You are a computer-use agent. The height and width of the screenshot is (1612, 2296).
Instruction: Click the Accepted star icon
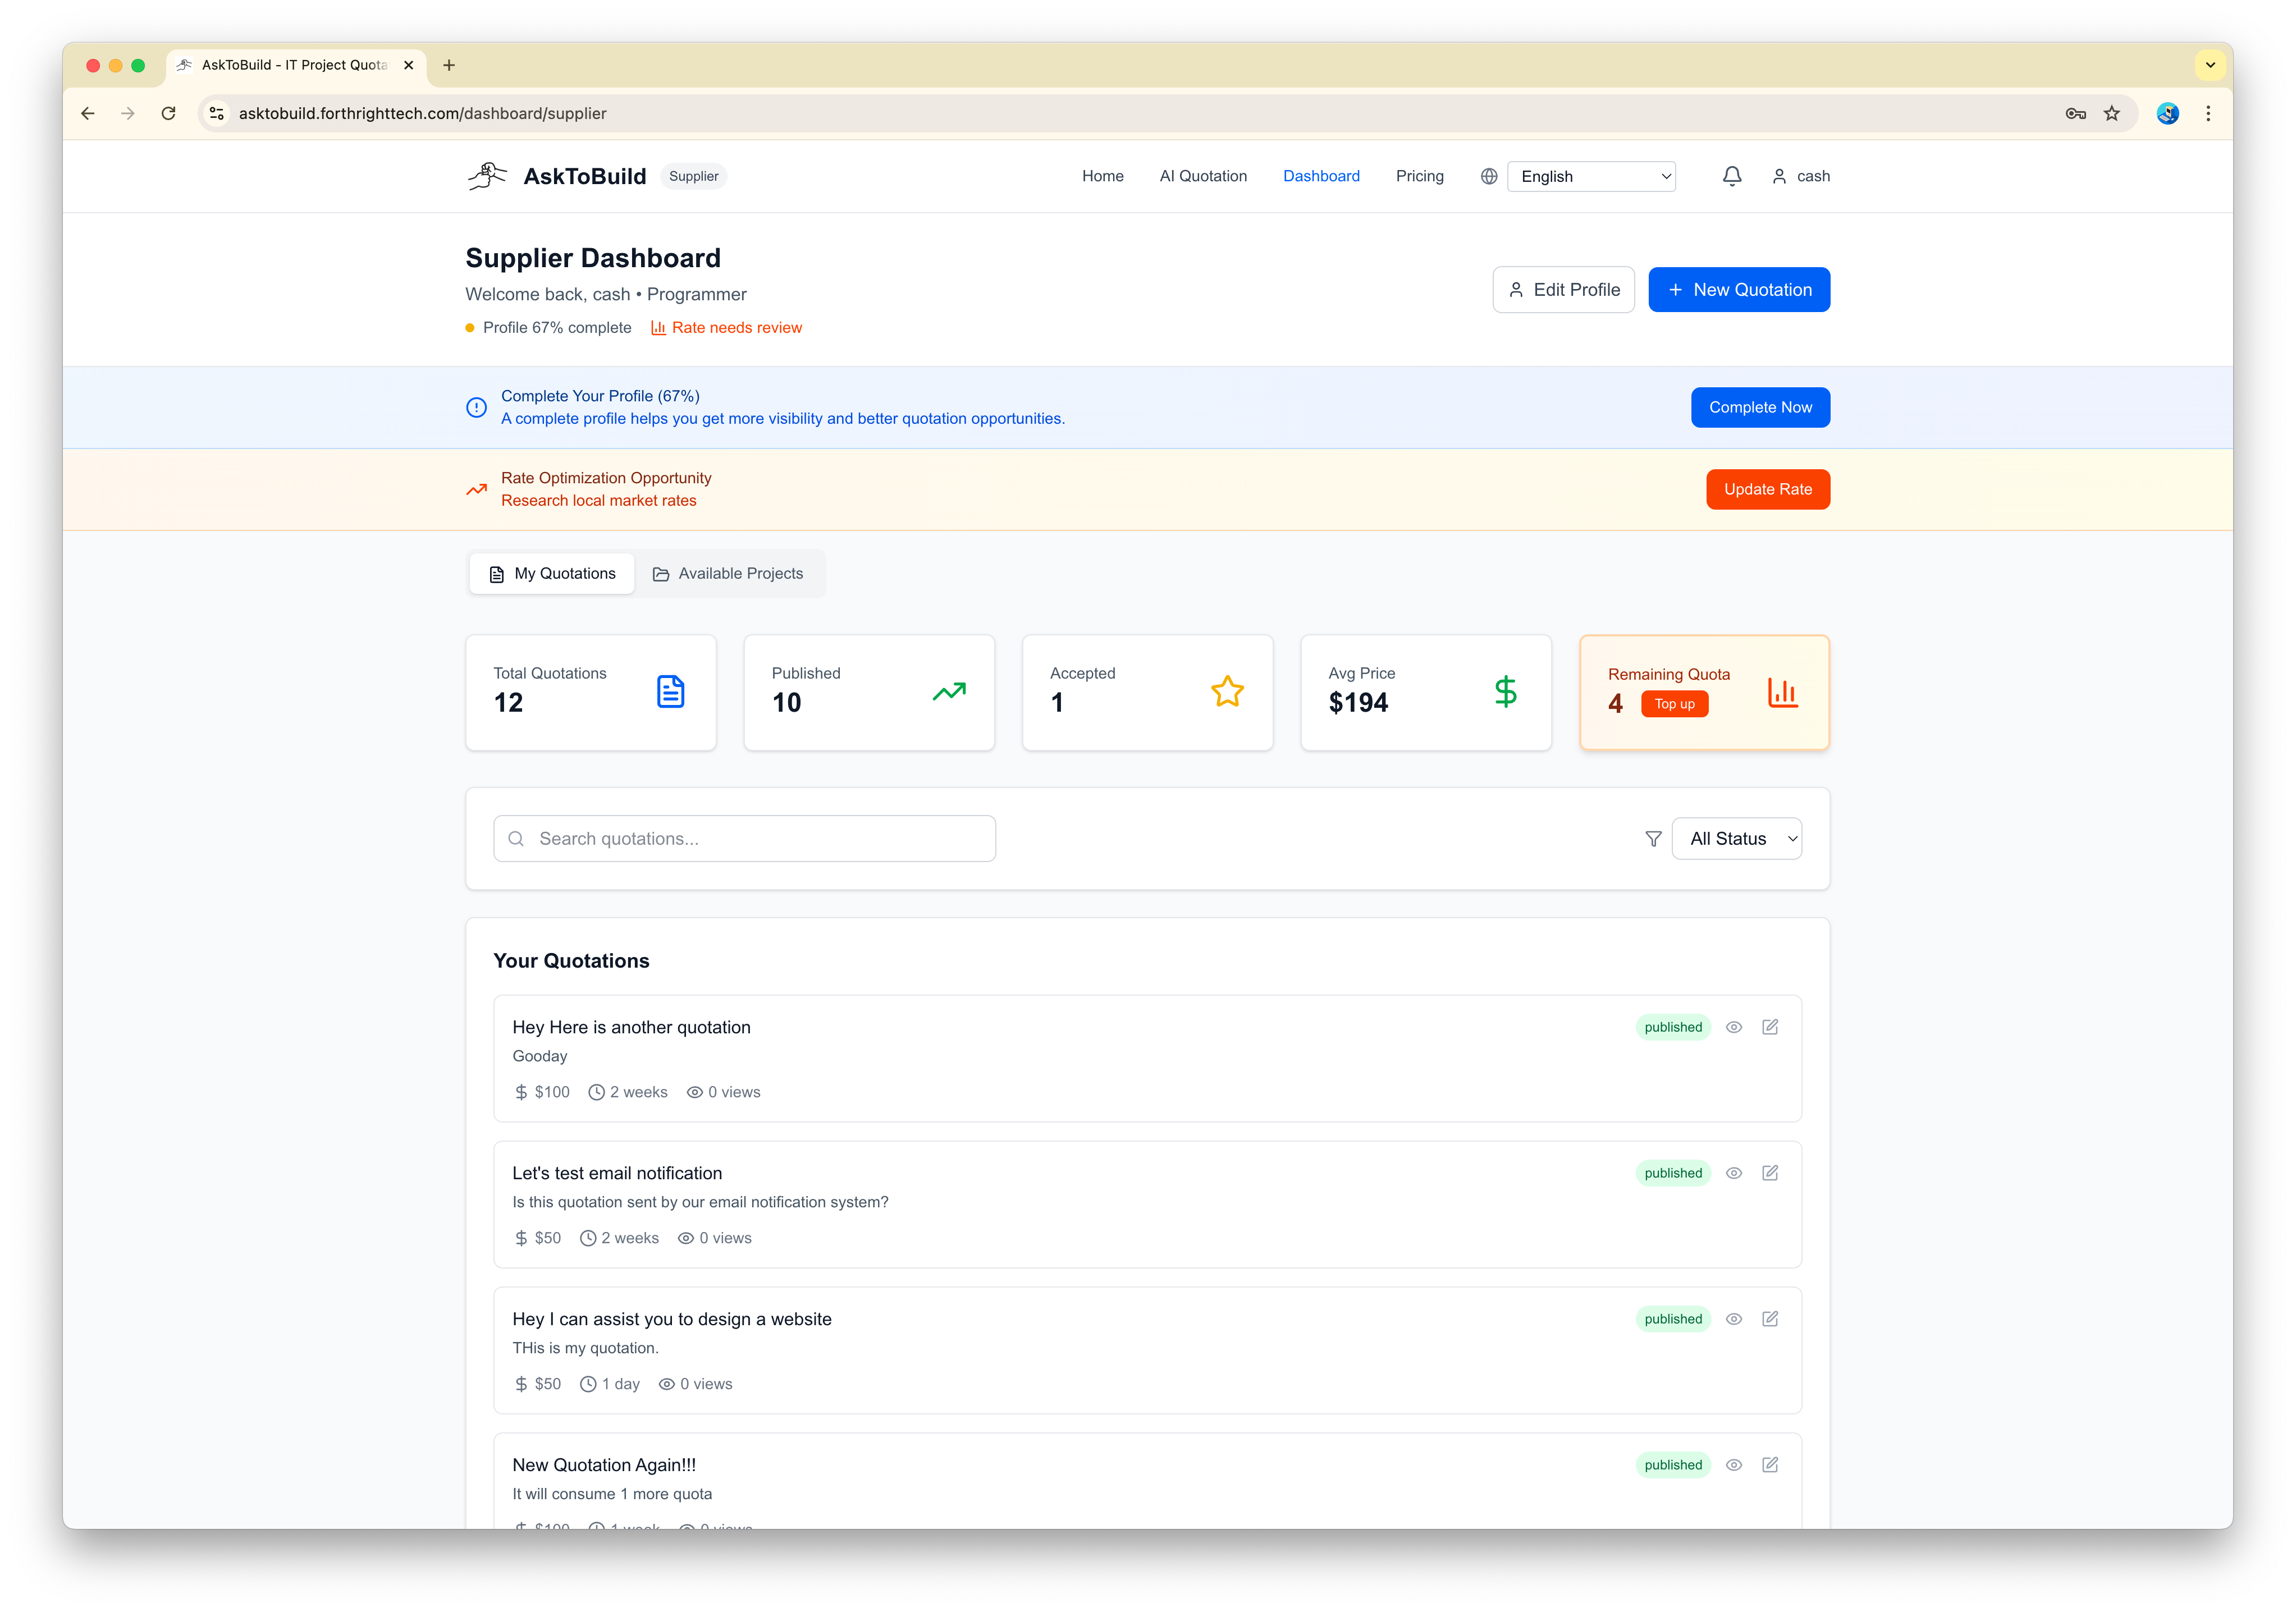[1227, 691]
